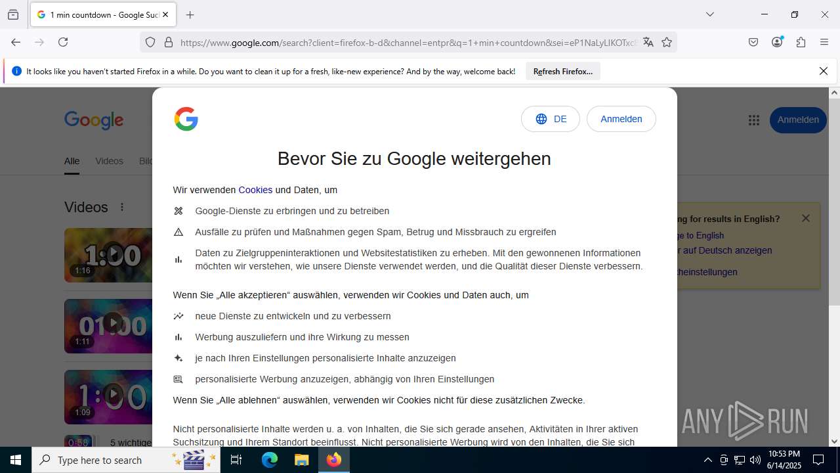Open the Firefox account icon

[777, 42]
